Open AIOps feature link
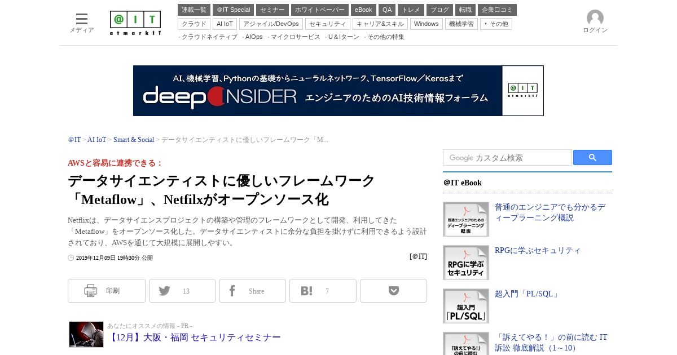The height and width of the screenshot is (355, 677). coord(254,37)
